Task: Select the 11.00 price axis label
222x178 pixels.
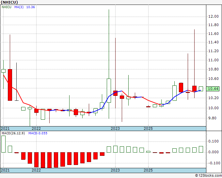Action: [214, 60]
